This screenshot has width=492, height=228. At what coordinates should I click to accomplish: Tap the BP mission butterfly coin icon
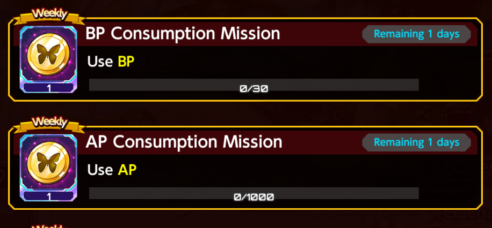coord(48,55)
